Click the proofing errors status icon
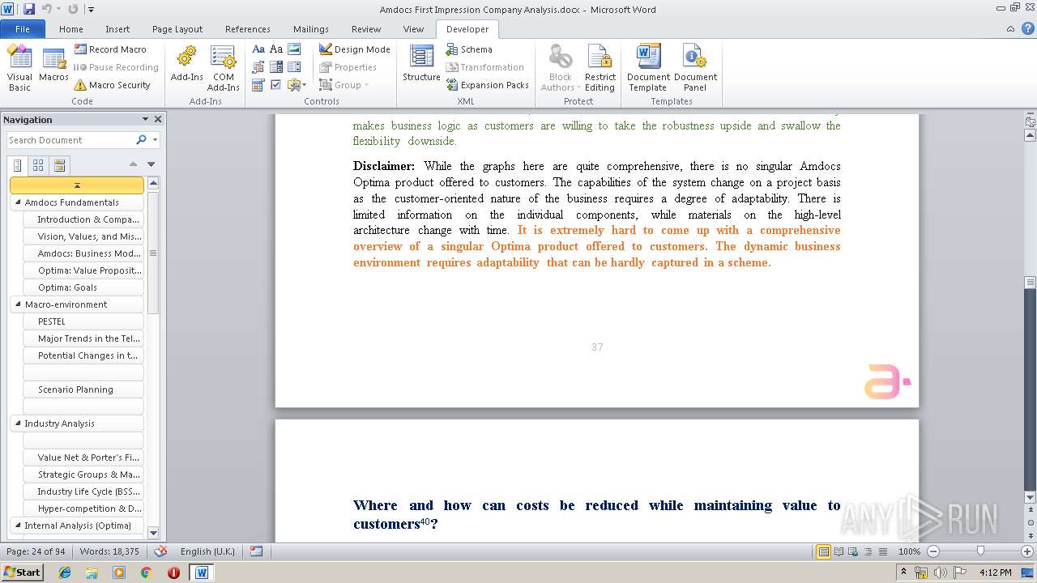 point(160,551)
